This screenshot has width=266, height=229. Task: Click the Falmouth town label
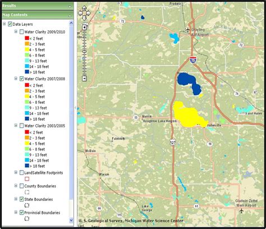click(118, 139)
